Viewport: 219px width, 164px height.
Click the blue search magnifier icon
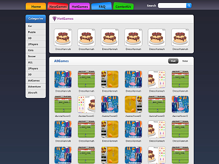189,5
